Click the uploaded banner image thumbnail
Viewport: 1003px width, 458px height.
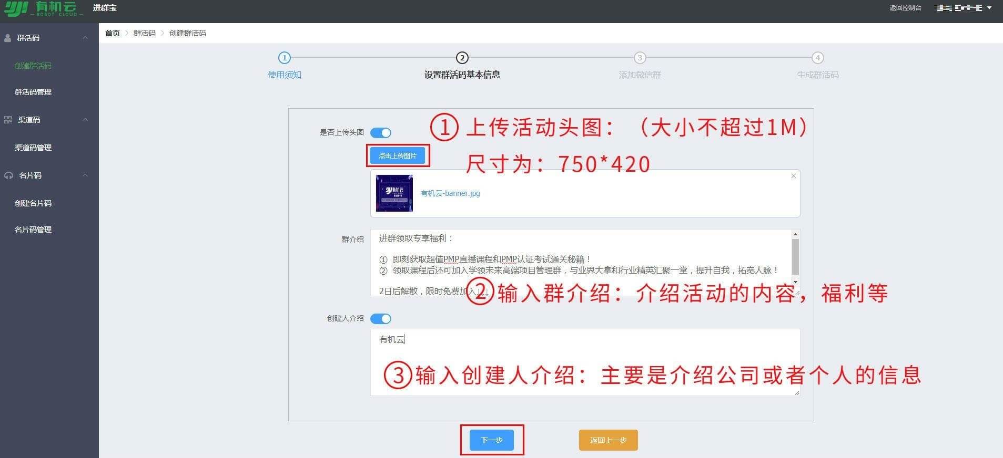pos(394,193)
